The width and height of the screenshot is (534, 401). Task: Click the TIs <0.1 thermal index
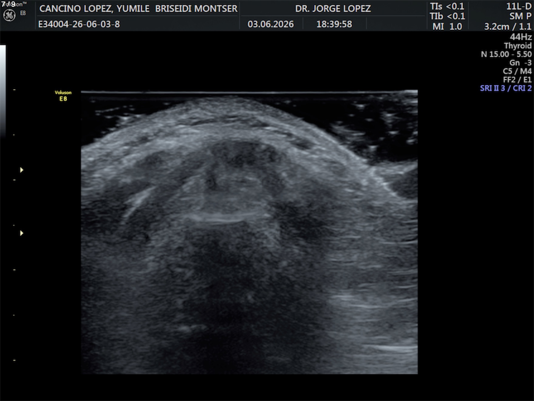coord(447,6)
